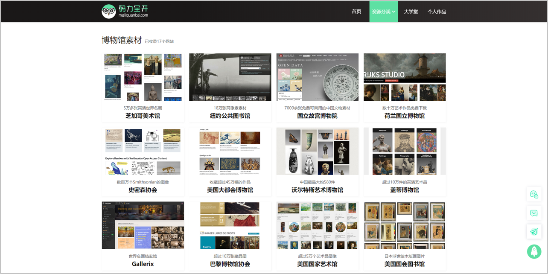Image resolution: width=548 pixels, height=274 pixels.
Task: Open 个人作品 in the navigation bar
Action: click(437, 12)
